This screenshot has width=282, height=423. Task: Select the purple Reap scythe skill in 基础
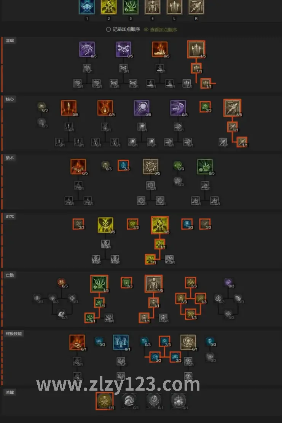click(87, 49)
